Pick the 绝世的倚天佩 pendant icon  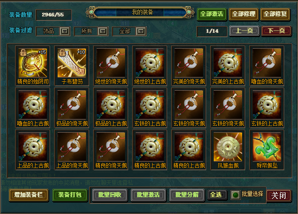coord(111,63)
